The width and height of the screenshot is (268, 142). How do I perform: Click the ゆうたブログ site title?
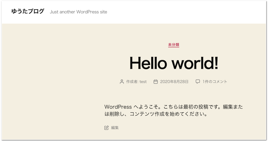click(28, 12)
